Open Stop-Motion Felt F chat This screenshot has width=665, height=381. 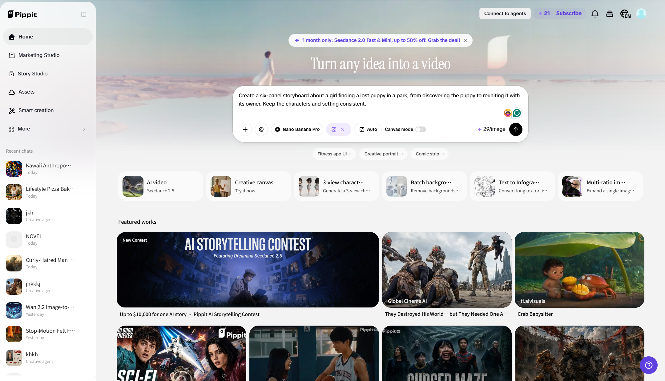(48, 334)
